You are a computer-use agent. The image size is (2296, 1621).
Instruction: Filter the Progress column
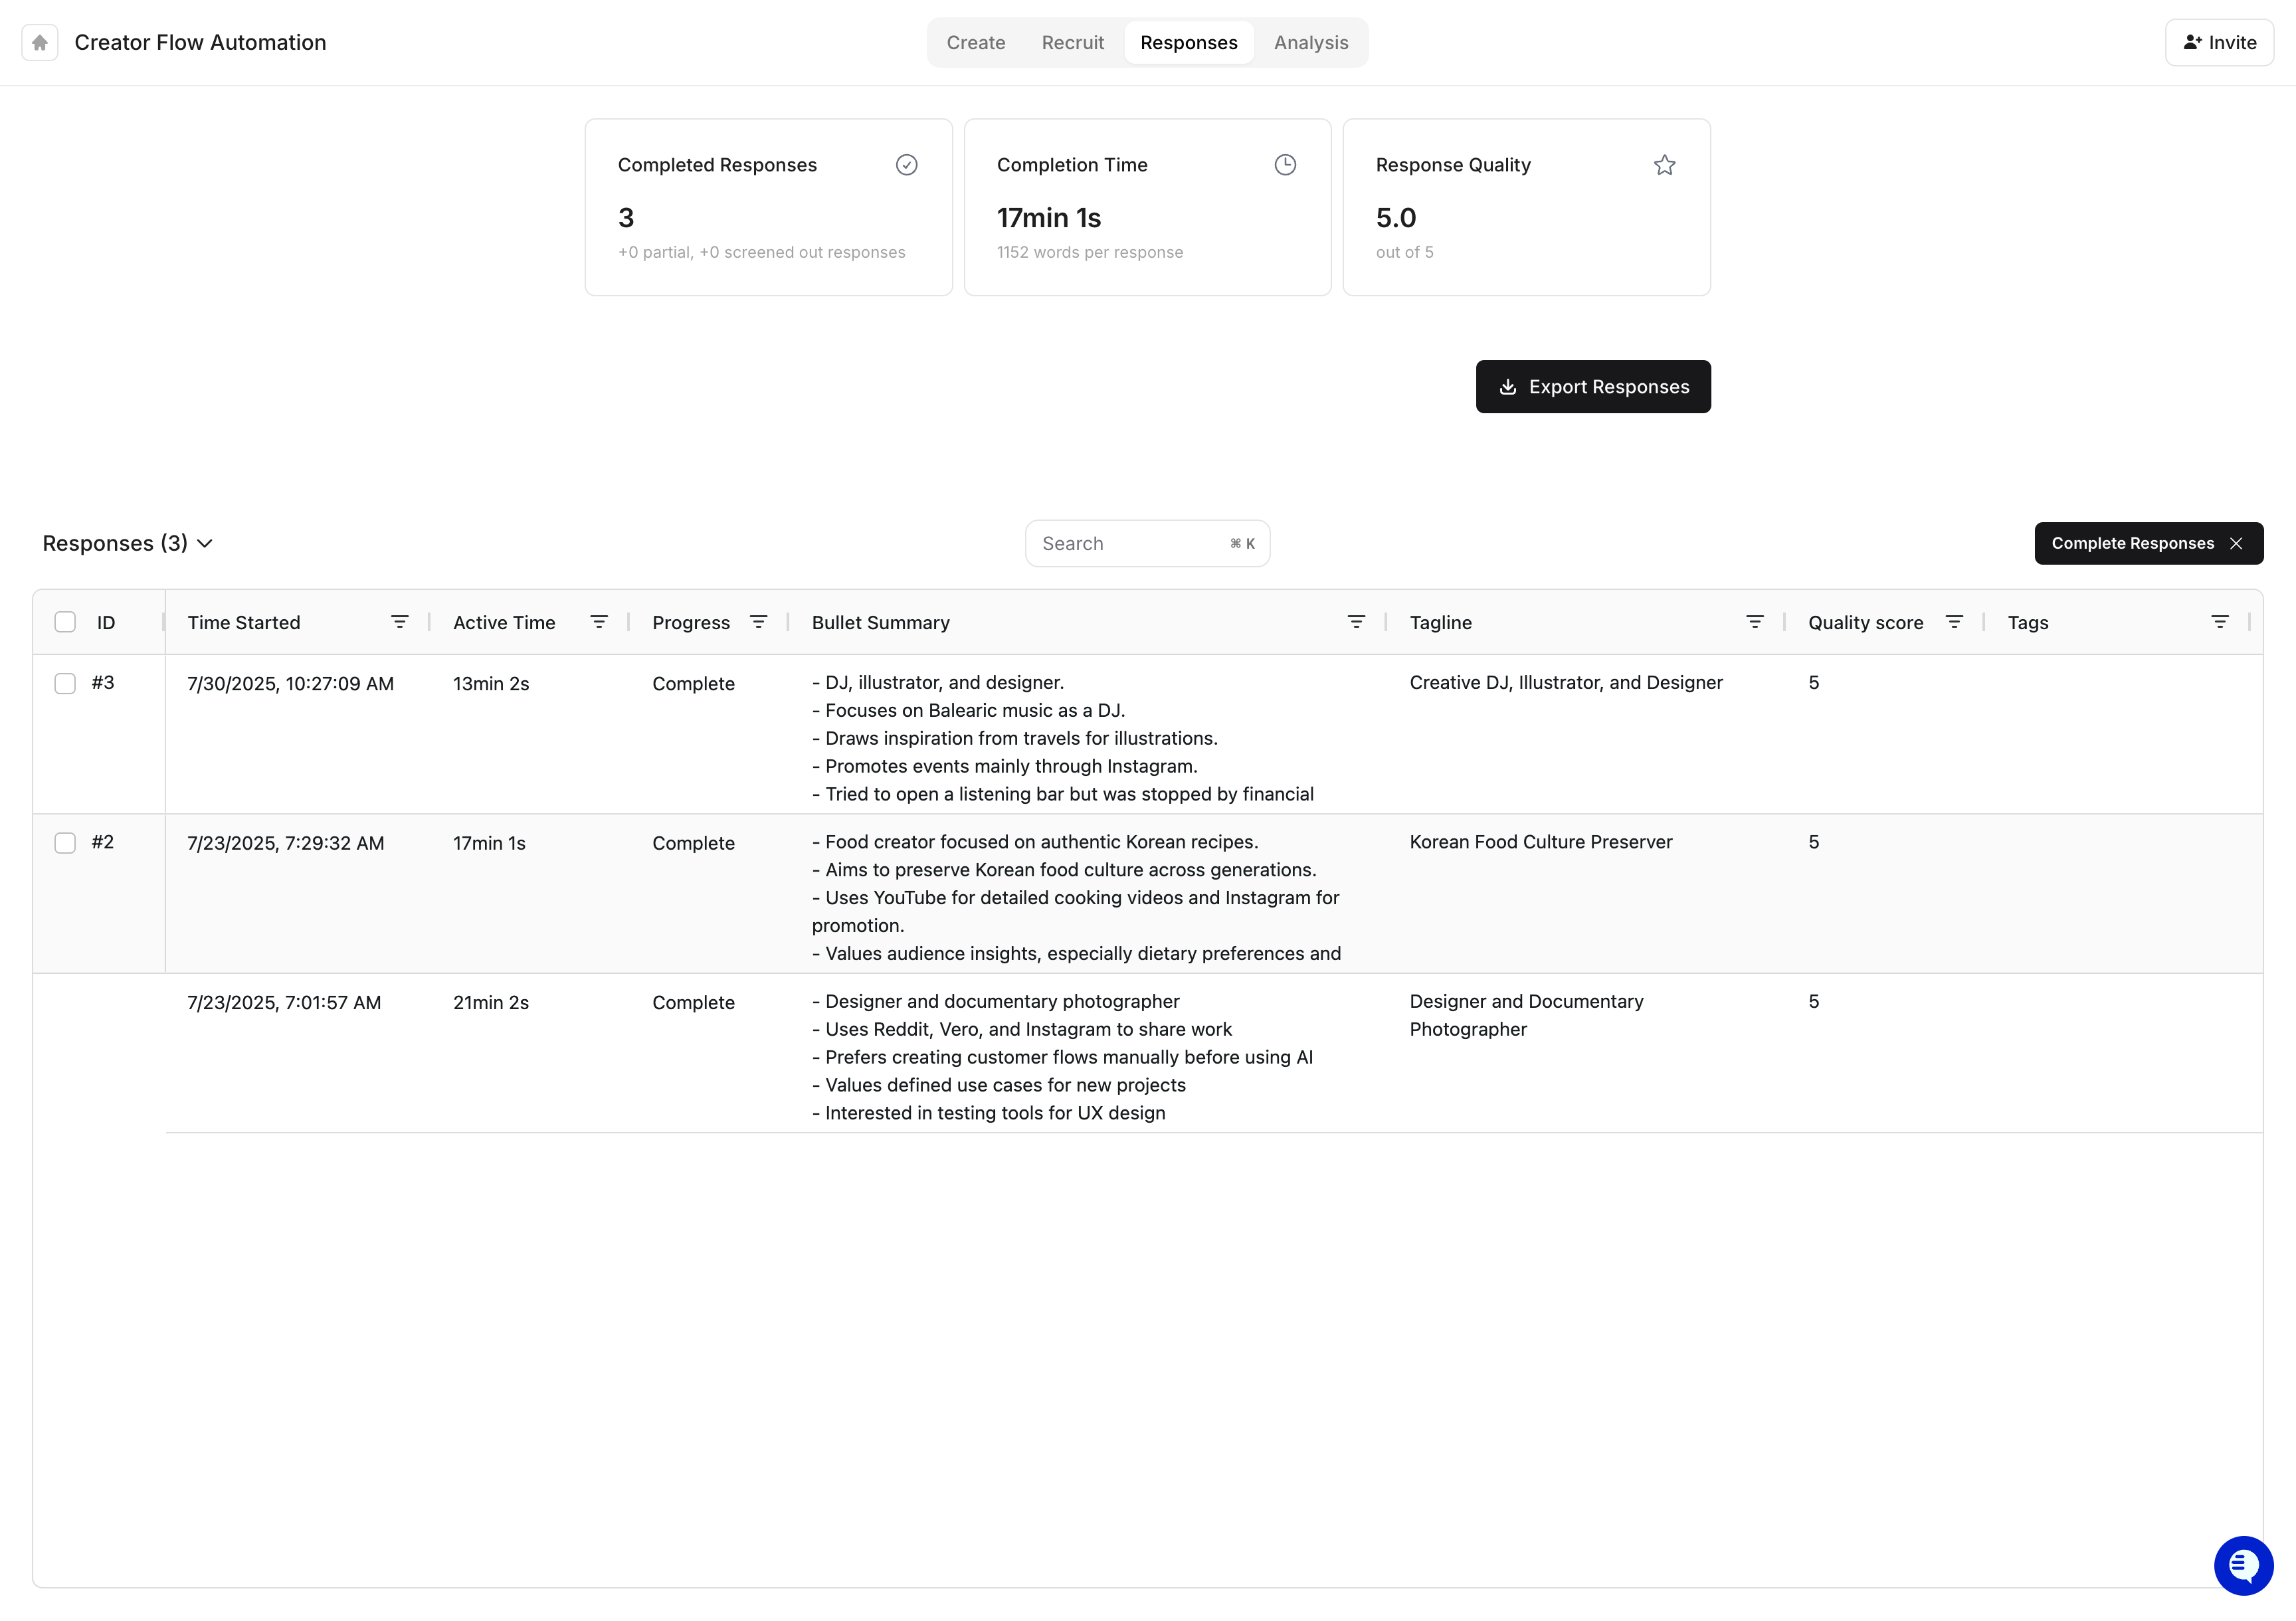pyautogui.click(x=758, y=622)
